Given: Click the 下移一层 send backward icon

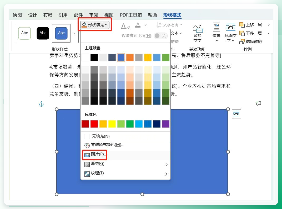Looking at the screenshot, I should [x=242, y=33].
